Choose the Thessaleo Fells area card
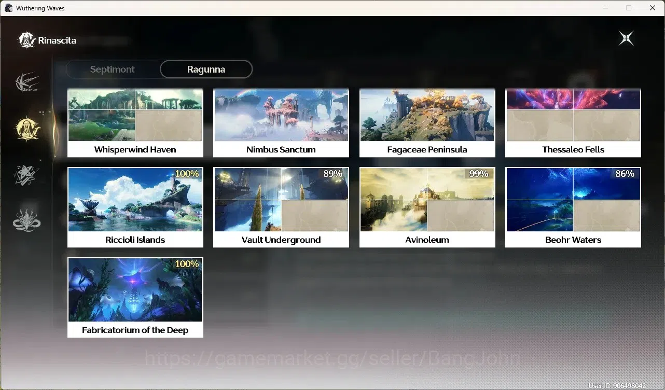 coord(573,123)
